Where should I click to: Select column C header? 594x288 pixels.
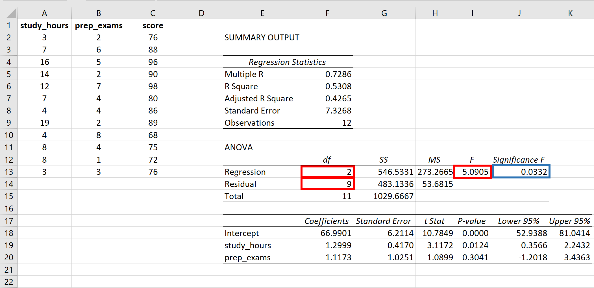point(153,13)
